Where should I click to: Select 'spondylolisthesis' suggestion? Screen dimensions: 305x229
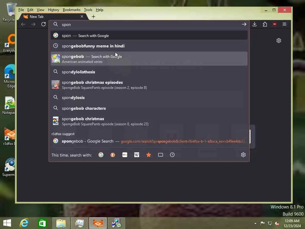pyautogui.click(x=149, y=72)
